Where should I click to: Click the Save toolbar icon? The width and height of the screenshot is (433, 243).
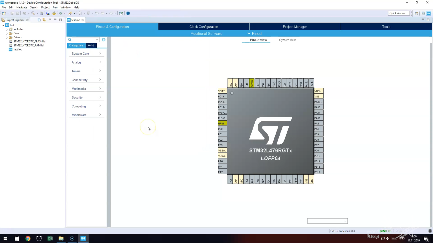coord(12,13)
